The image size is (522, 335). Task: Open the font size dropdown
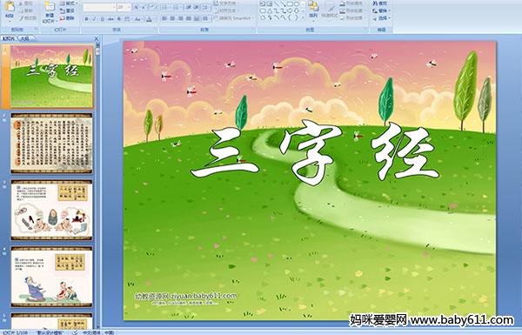[129, 7]
